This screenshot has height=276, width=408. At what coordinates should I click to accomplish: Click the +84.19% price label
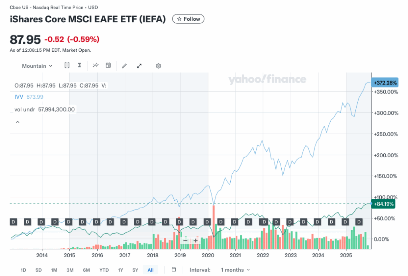383,204
